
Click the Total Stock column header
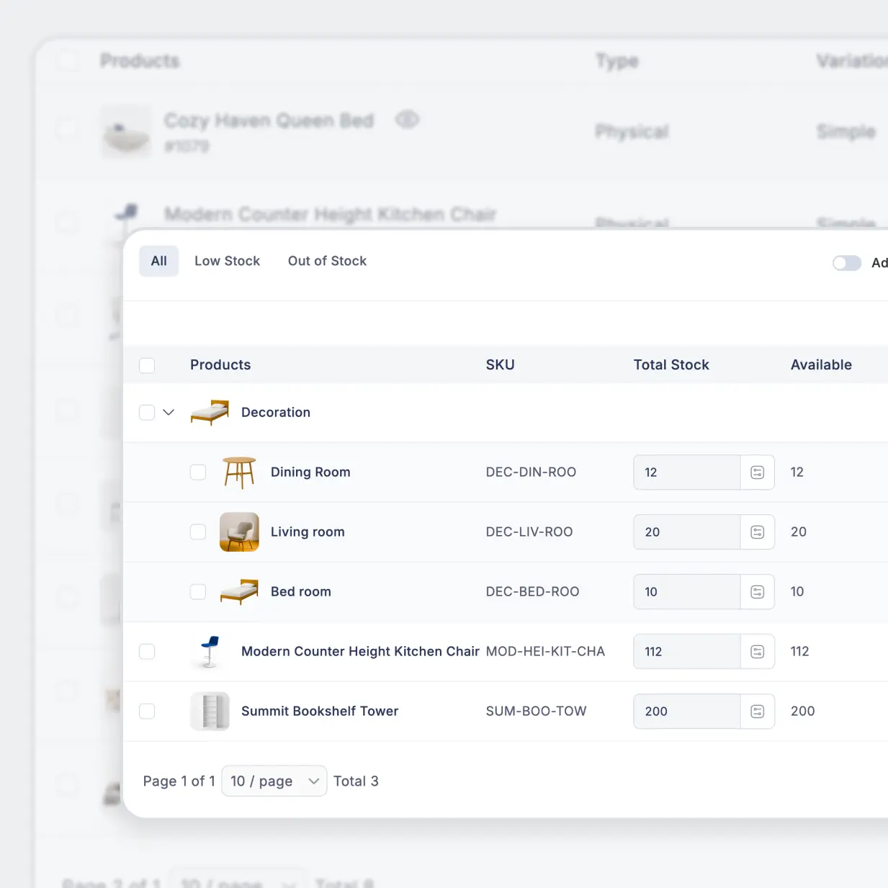pyautogui.click(x=671, y=365)
